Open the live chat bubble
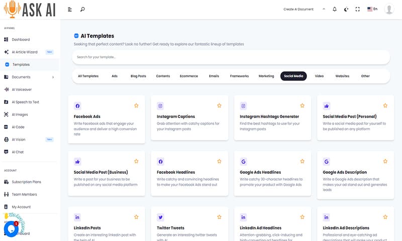 click(11, 229)
